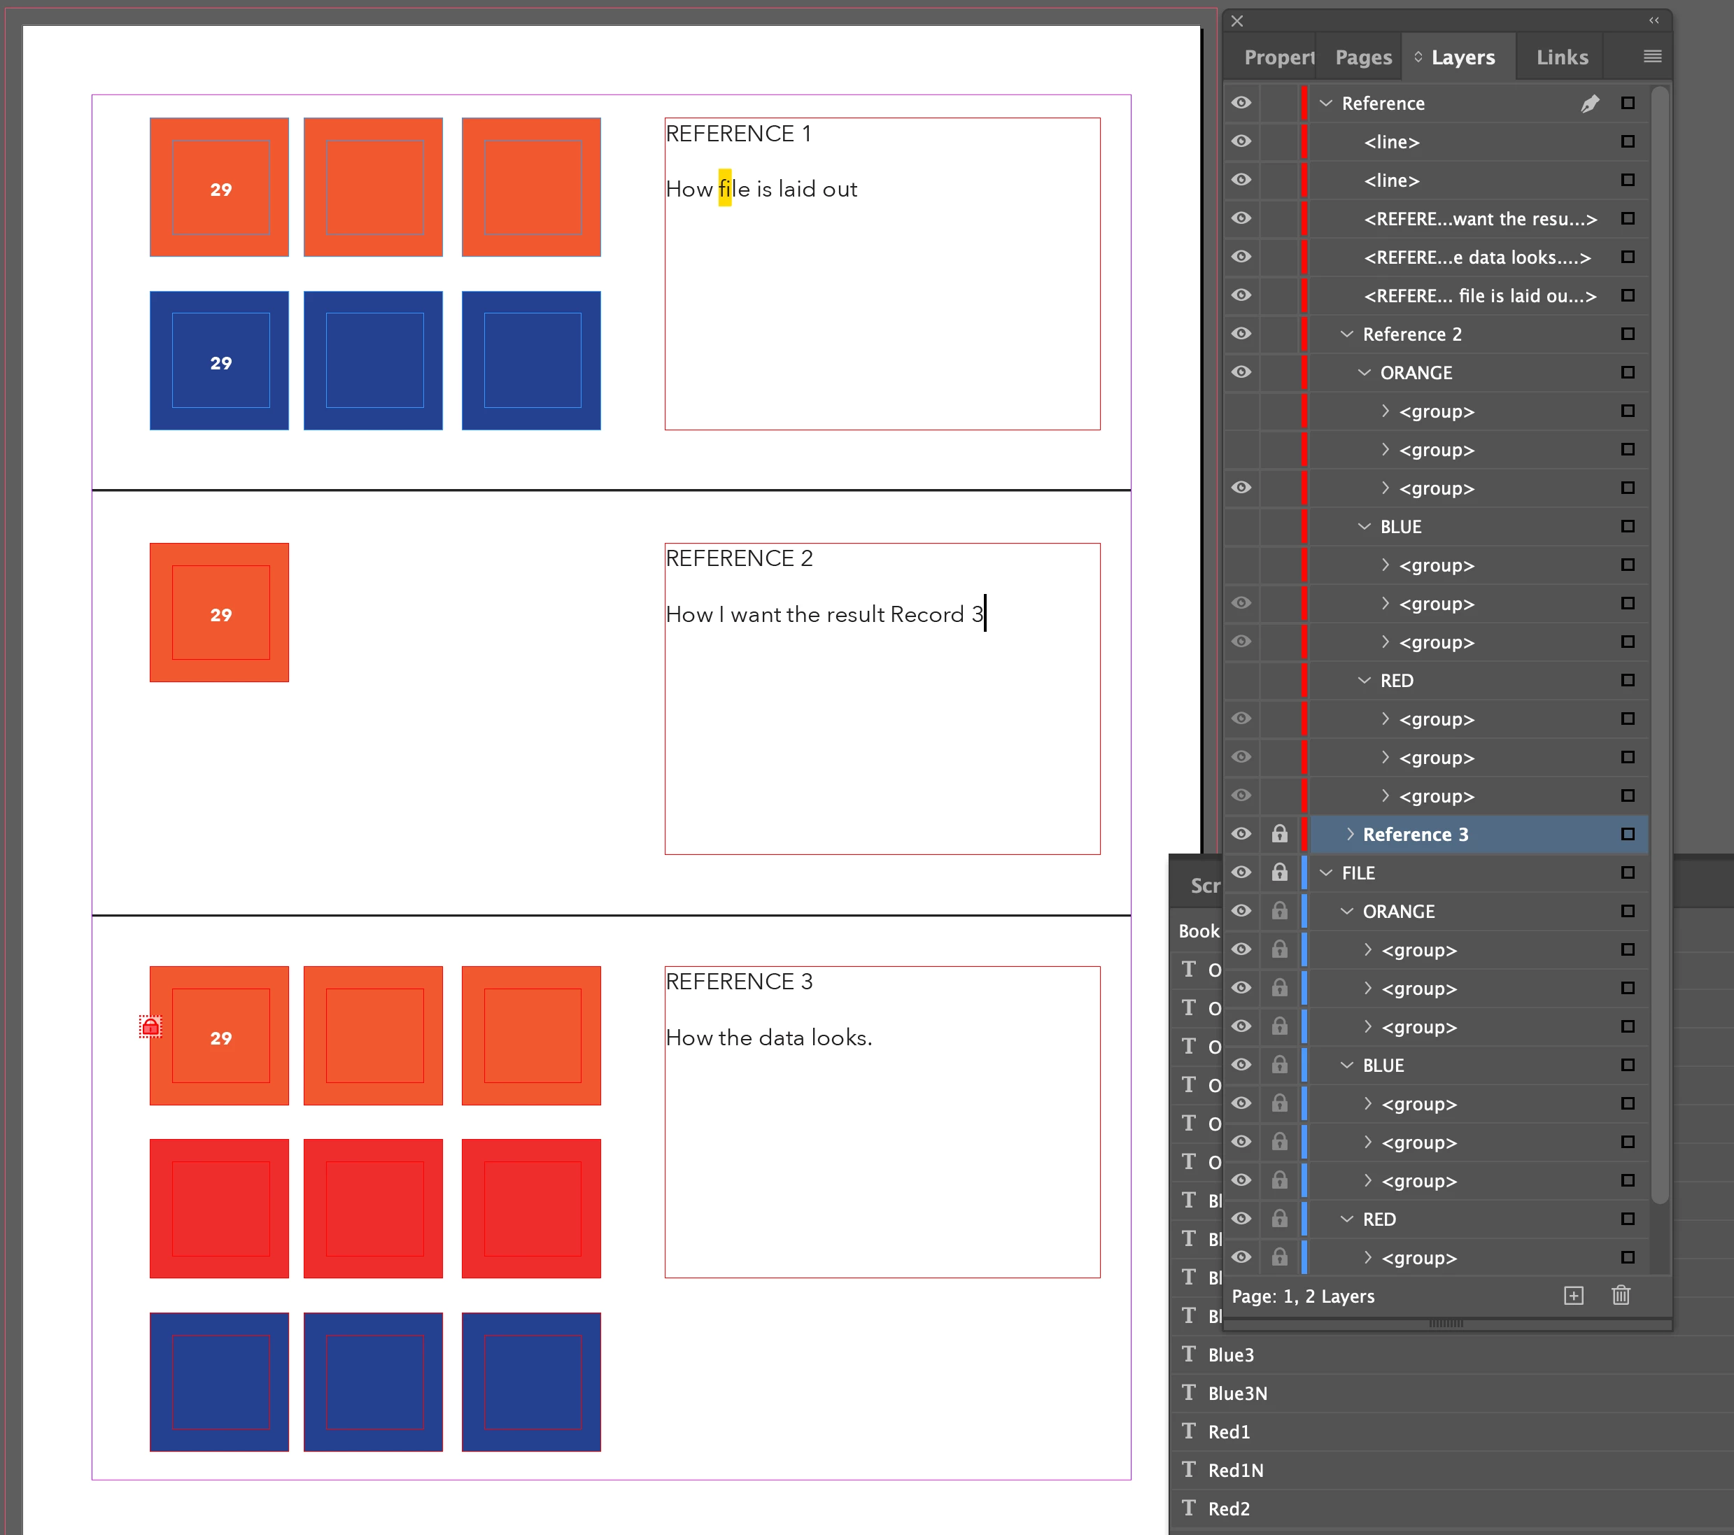Collapse panel with double-arrow icon
1734x1535 pixels.
(x=1654, y=20)
